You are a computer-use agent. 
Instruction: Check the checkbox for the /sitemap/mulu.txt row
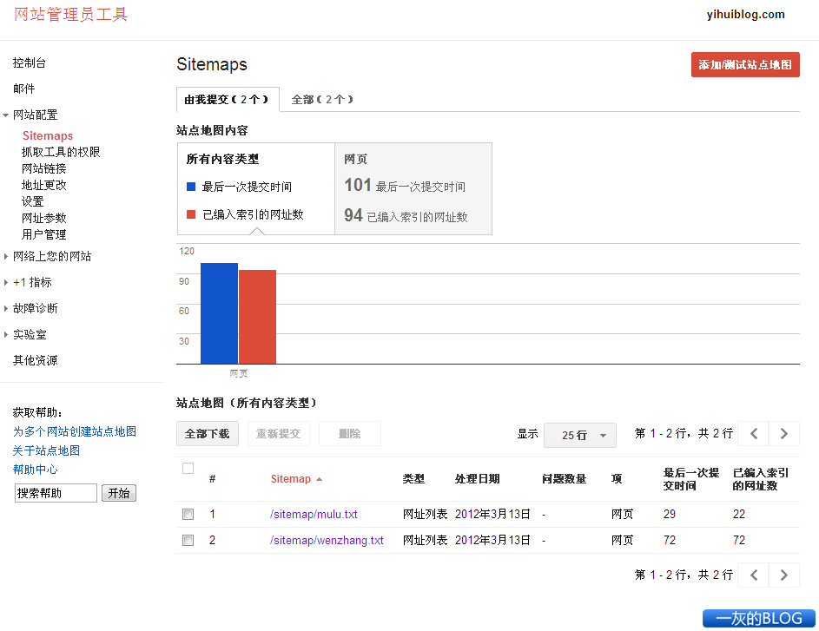tap(188, 514)
